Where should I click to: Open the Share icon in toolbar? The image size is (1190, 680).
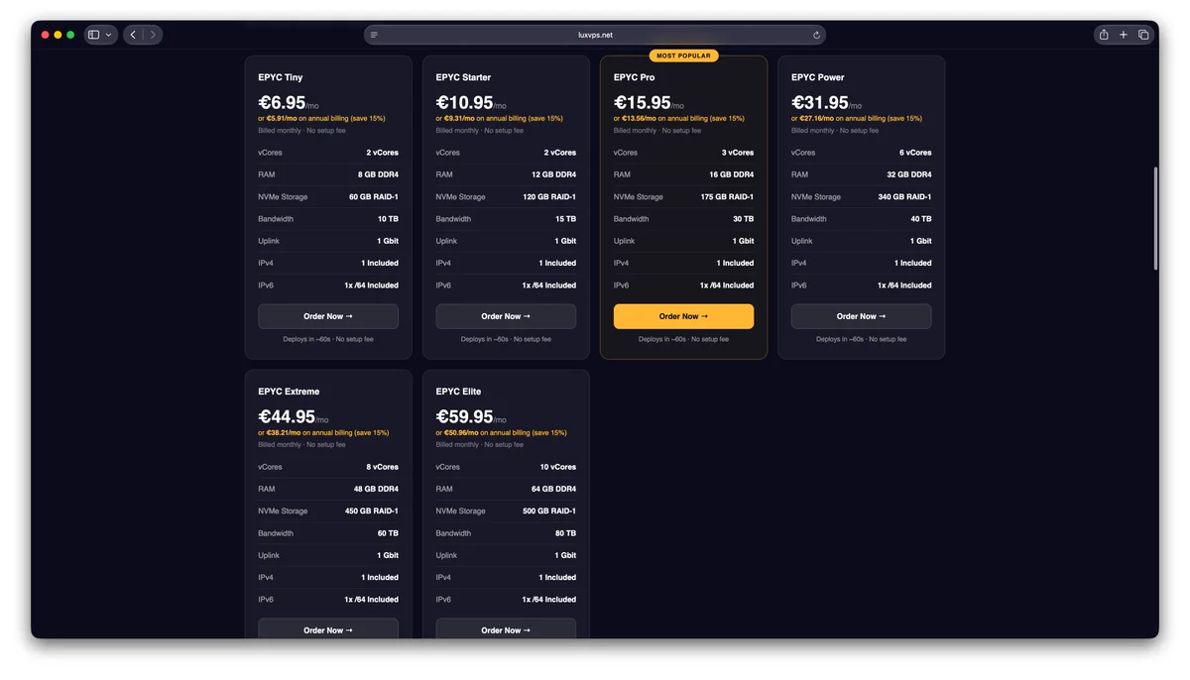point(1104,35)
